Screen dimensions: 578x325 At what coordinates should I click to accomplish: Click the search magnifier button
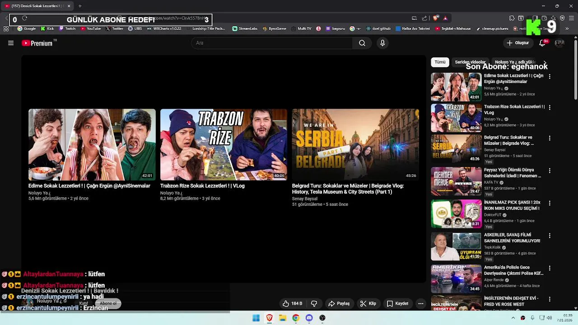[x=362, y=43]
